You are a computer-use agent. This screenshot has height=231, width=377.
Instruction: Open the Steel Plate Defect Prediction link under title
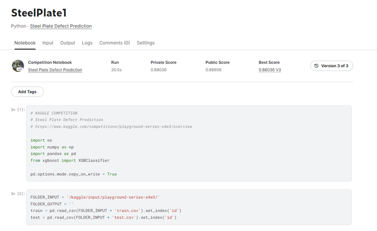(x=61, y=26)
